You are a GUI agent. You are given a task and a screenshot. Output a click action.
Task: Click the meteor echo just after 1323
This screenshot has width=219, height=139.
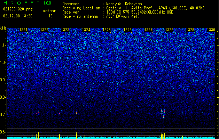coord(76,112)
